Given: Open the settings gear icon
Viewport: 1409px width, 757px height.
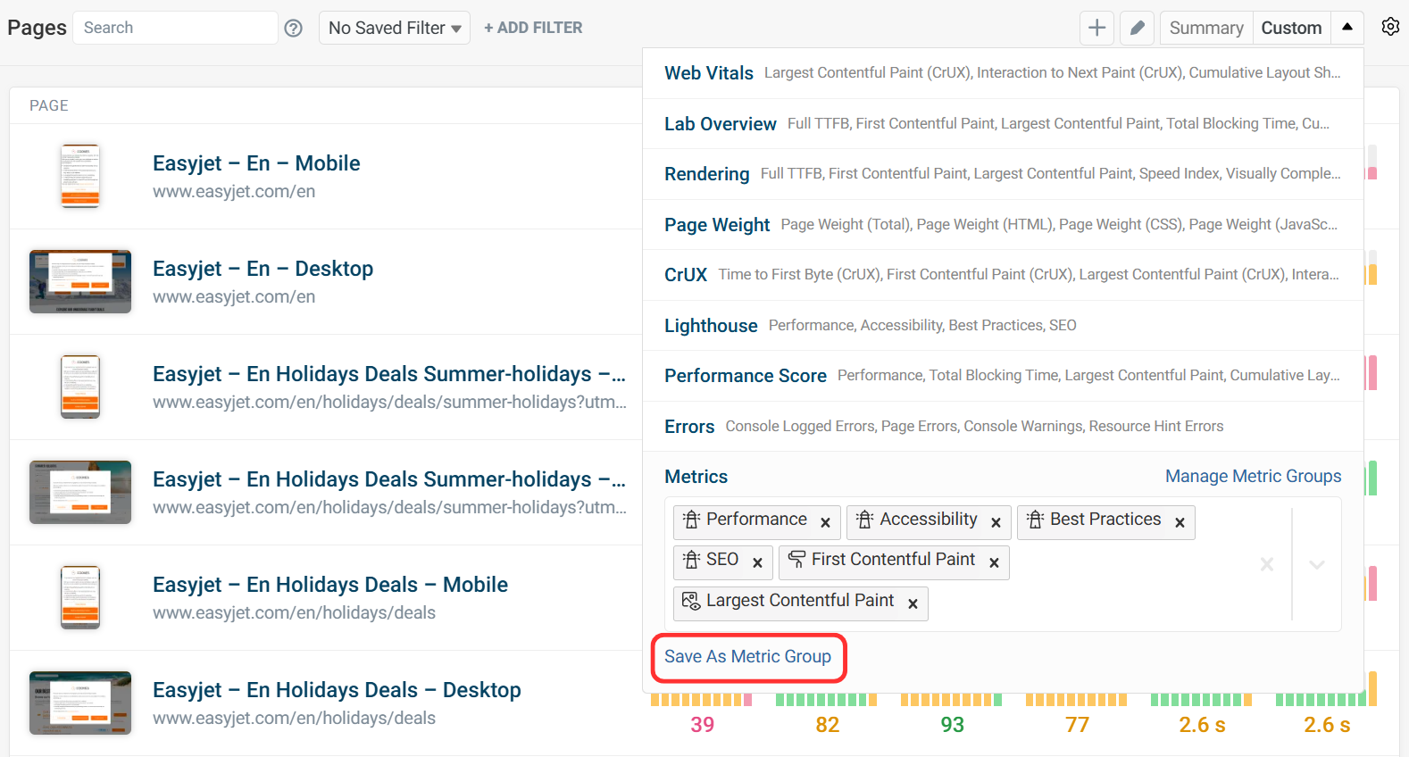Looking at the screenshot, I should tap(1390, 27).
